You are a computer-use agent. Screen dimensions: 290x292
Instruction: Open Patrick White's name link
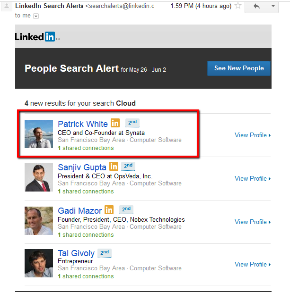tap(83, 124)
